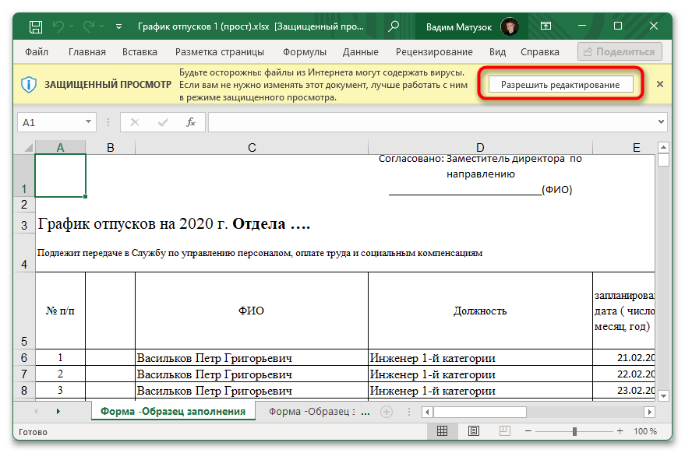The height and width of the screenshot is (453, 685).
Task: Switch to Normal view in status bar
Action: point(442,431)
